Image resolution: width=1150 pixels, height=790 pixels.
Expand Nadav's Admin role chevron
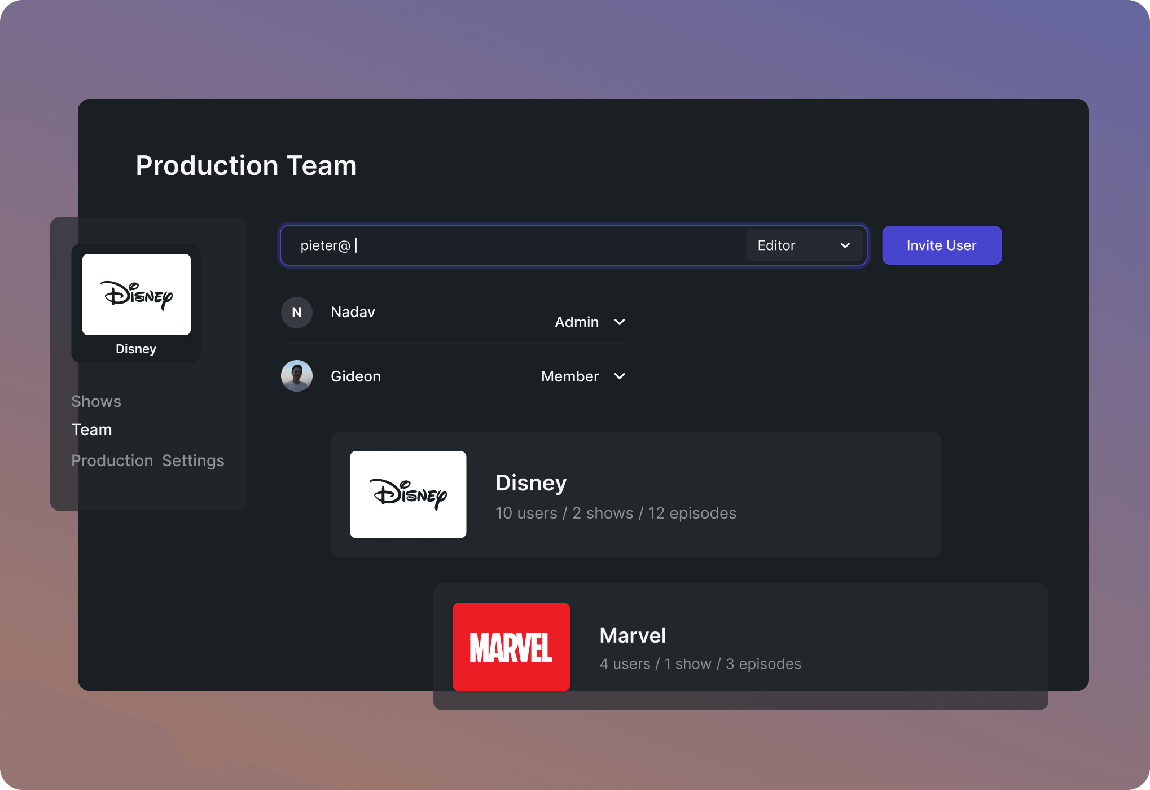(620, 322)
